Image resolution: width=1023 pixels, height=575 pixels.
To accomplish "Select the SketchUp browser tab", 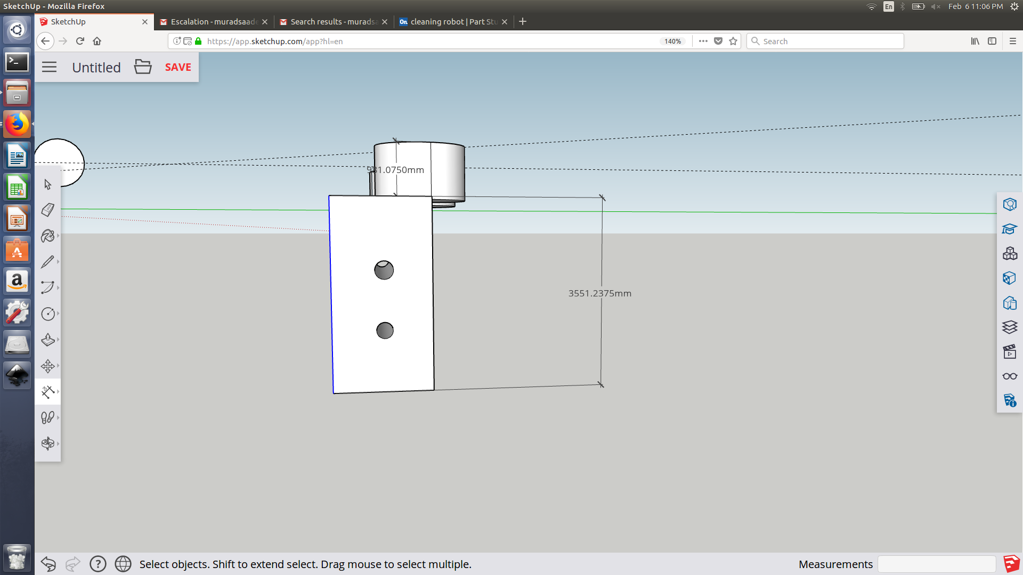I will tap(93, 22).
